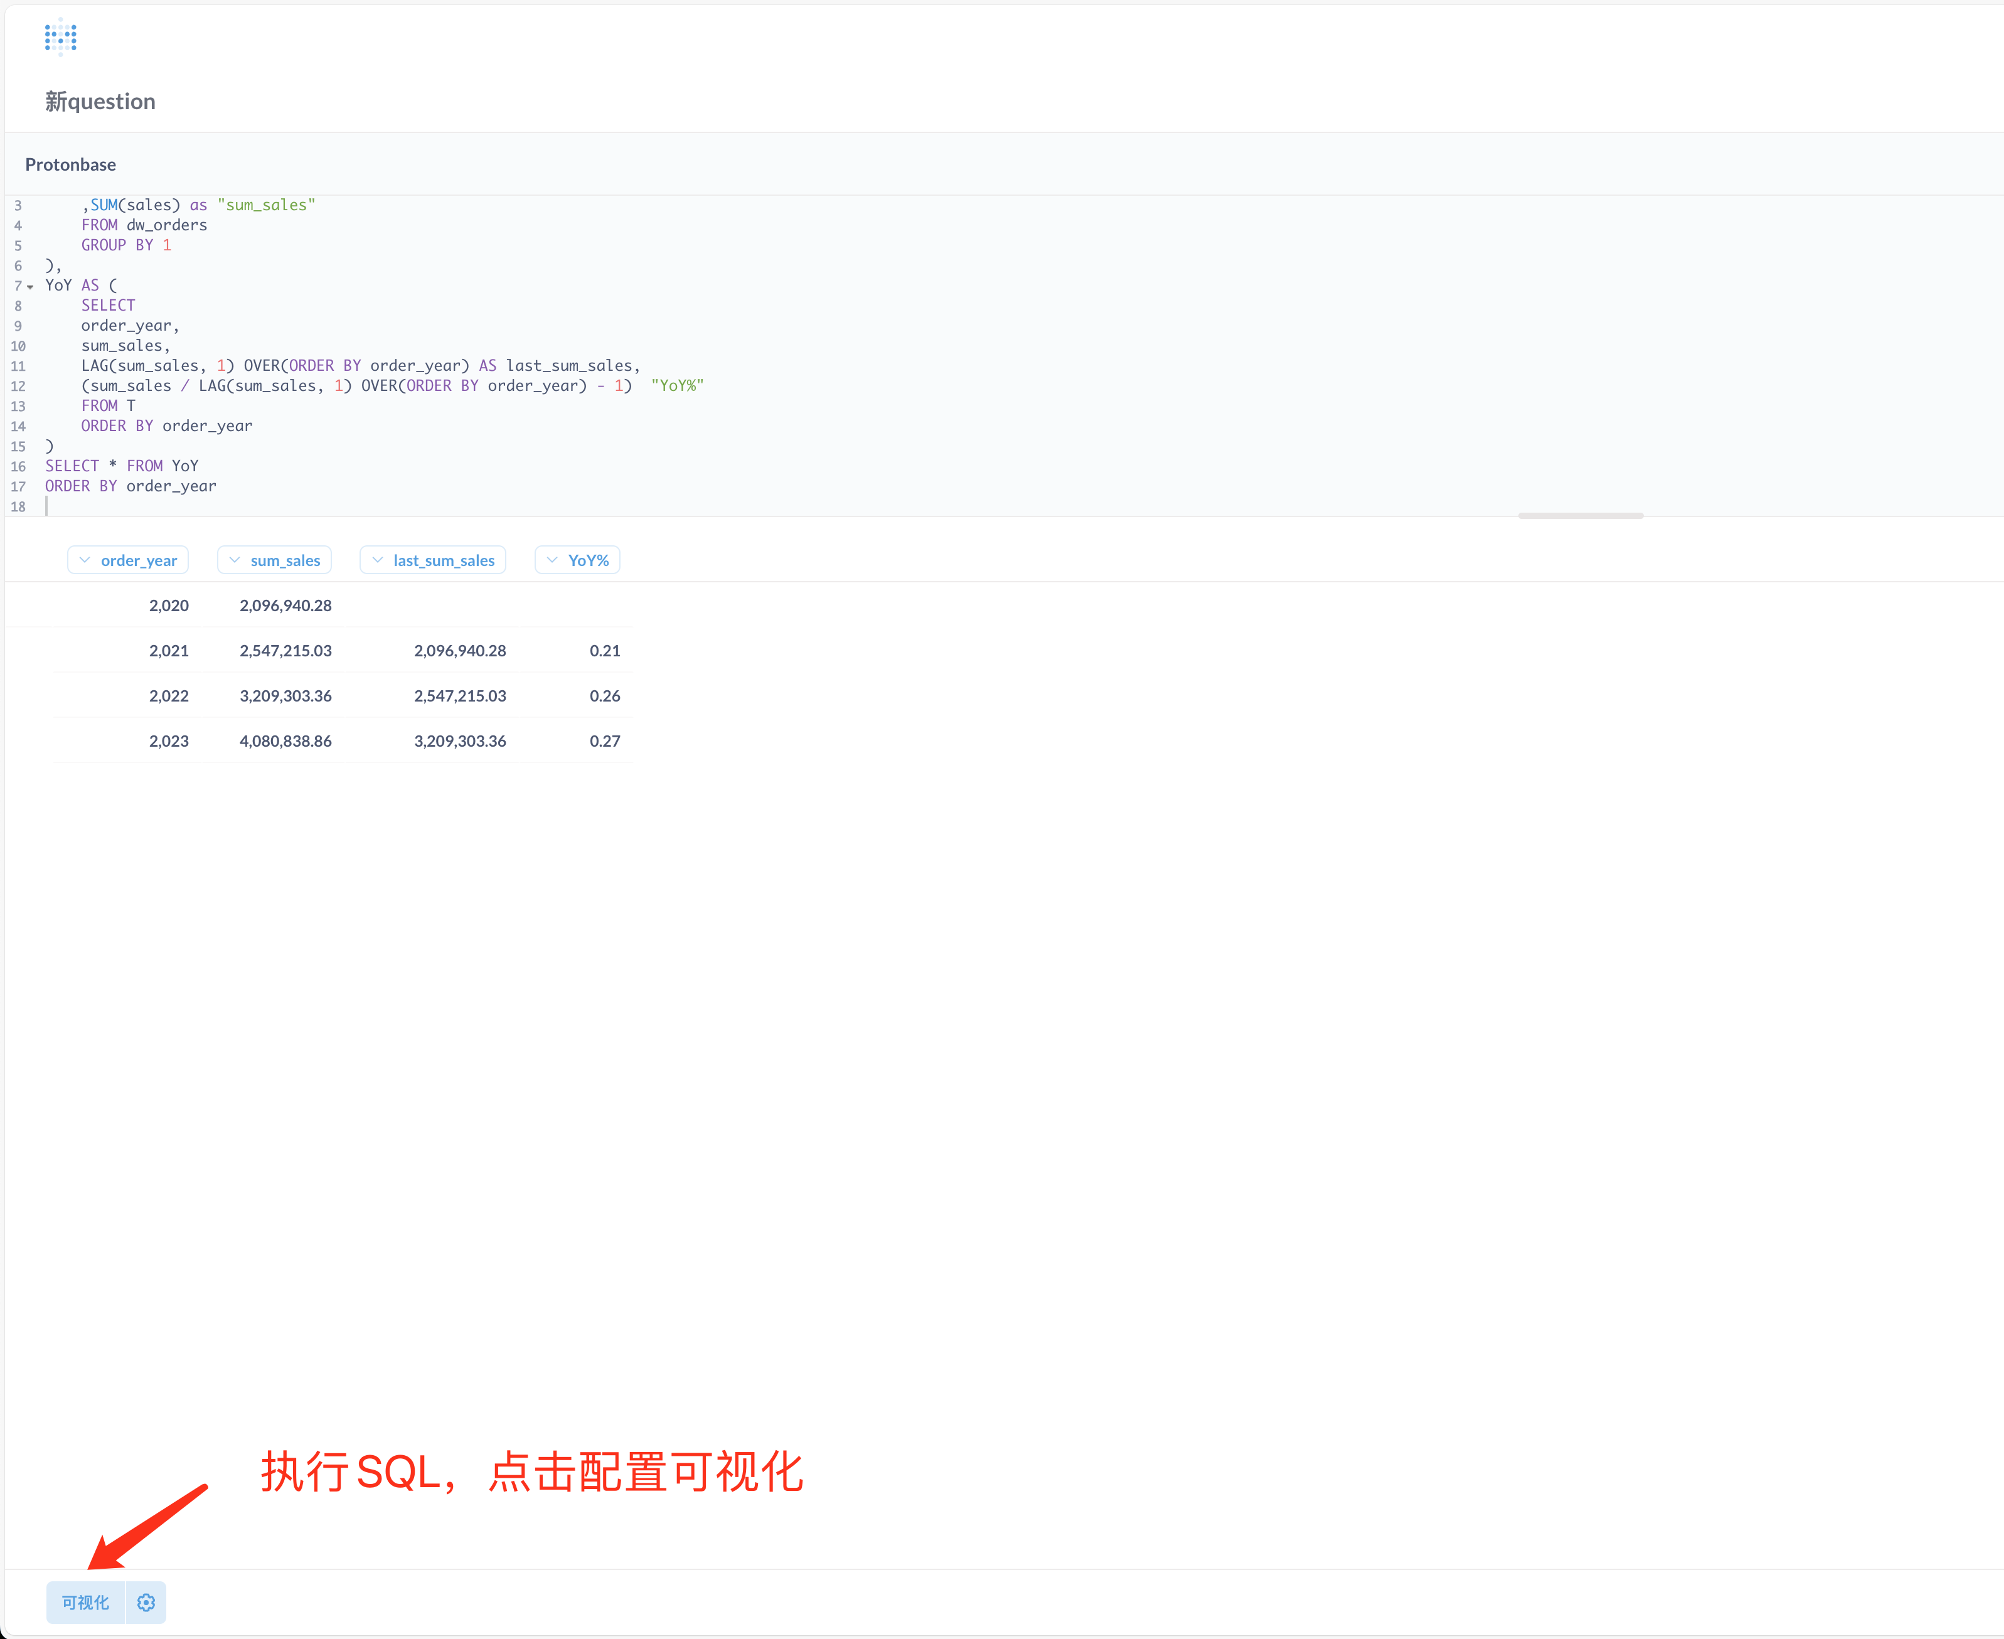2004x1639 pixels.
Task: Collapse the code fold arrow on line 7
Action: [30, 286]
